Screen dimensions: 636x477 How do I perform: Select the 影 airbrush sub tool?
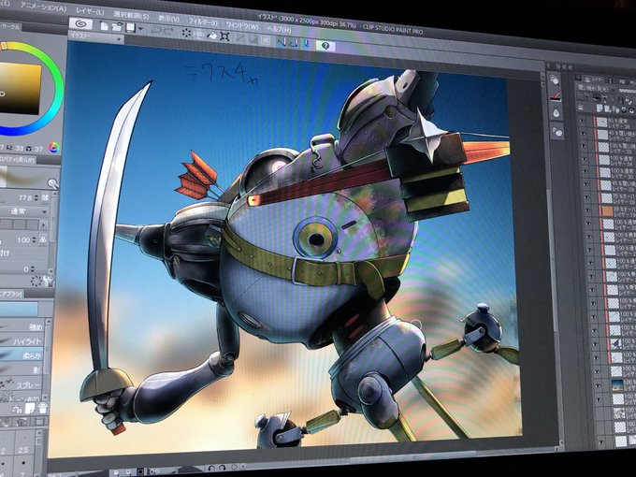[22, 369]
